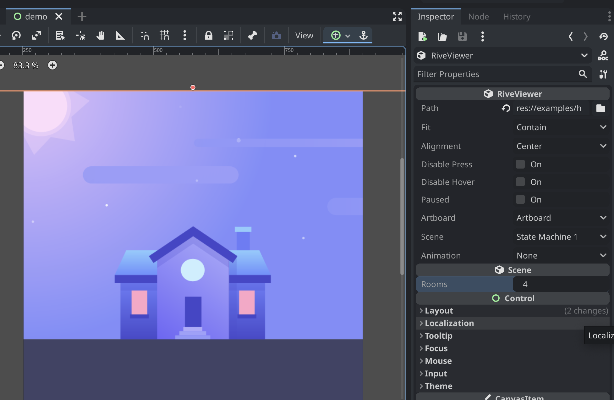Select the Bone/rigging tool icon
The image size is (614, 400).
252,35
